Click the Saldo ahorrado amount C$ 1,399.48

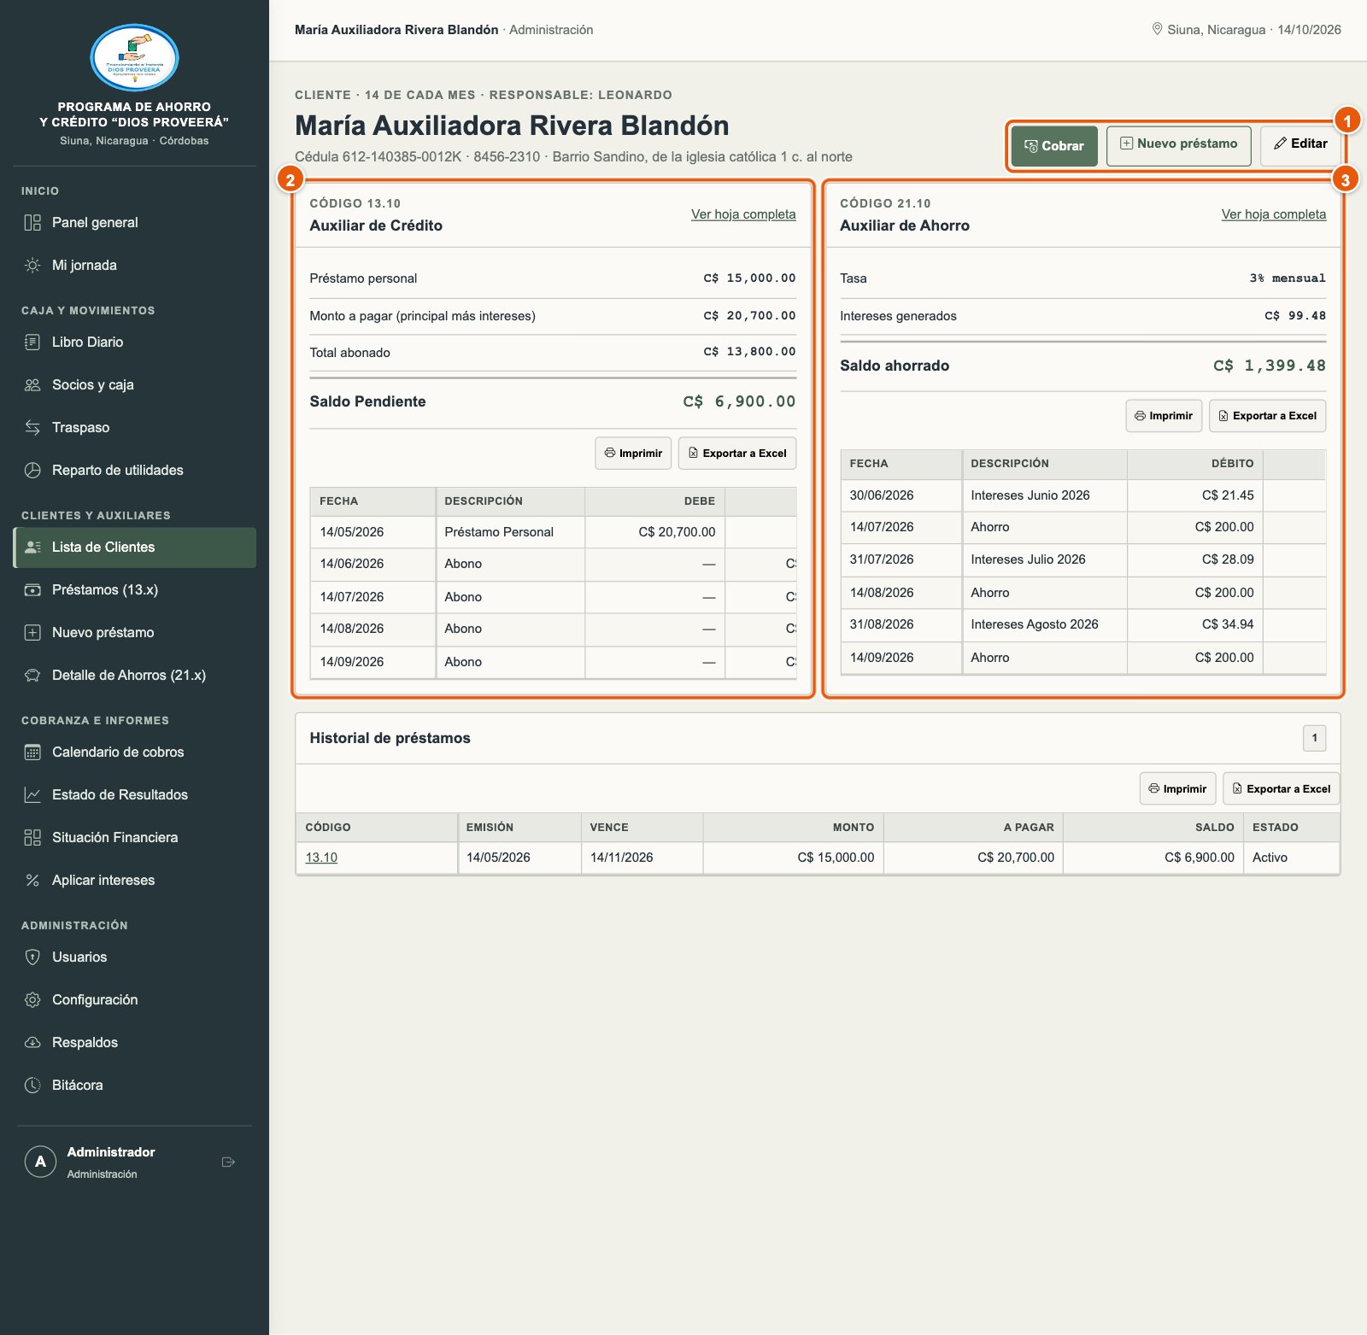1270,366
